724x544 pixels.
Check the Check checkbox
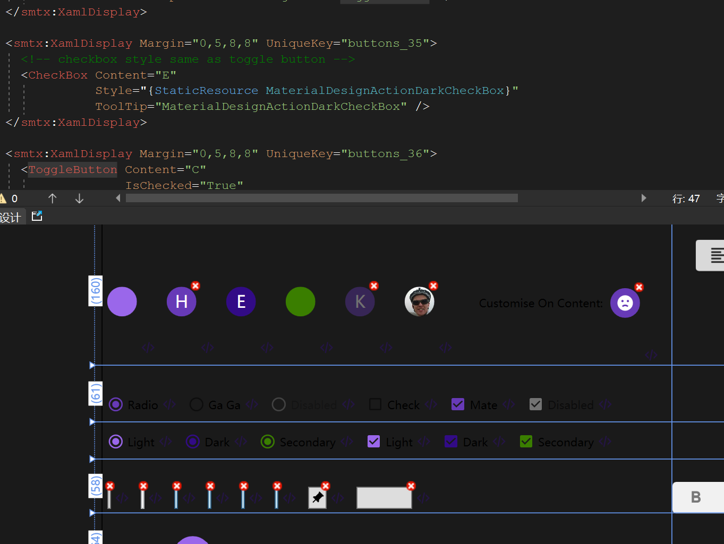coord(376,404)
